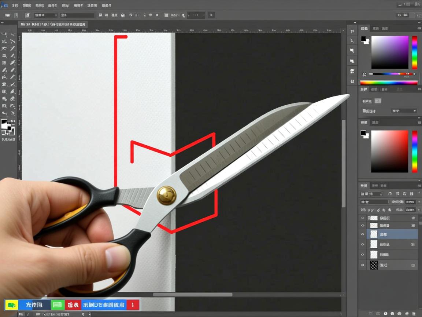Click the black foreground color swatch in the toolbox
The width and height of the screenshot is (422, 317).
[x=4, y=122]
